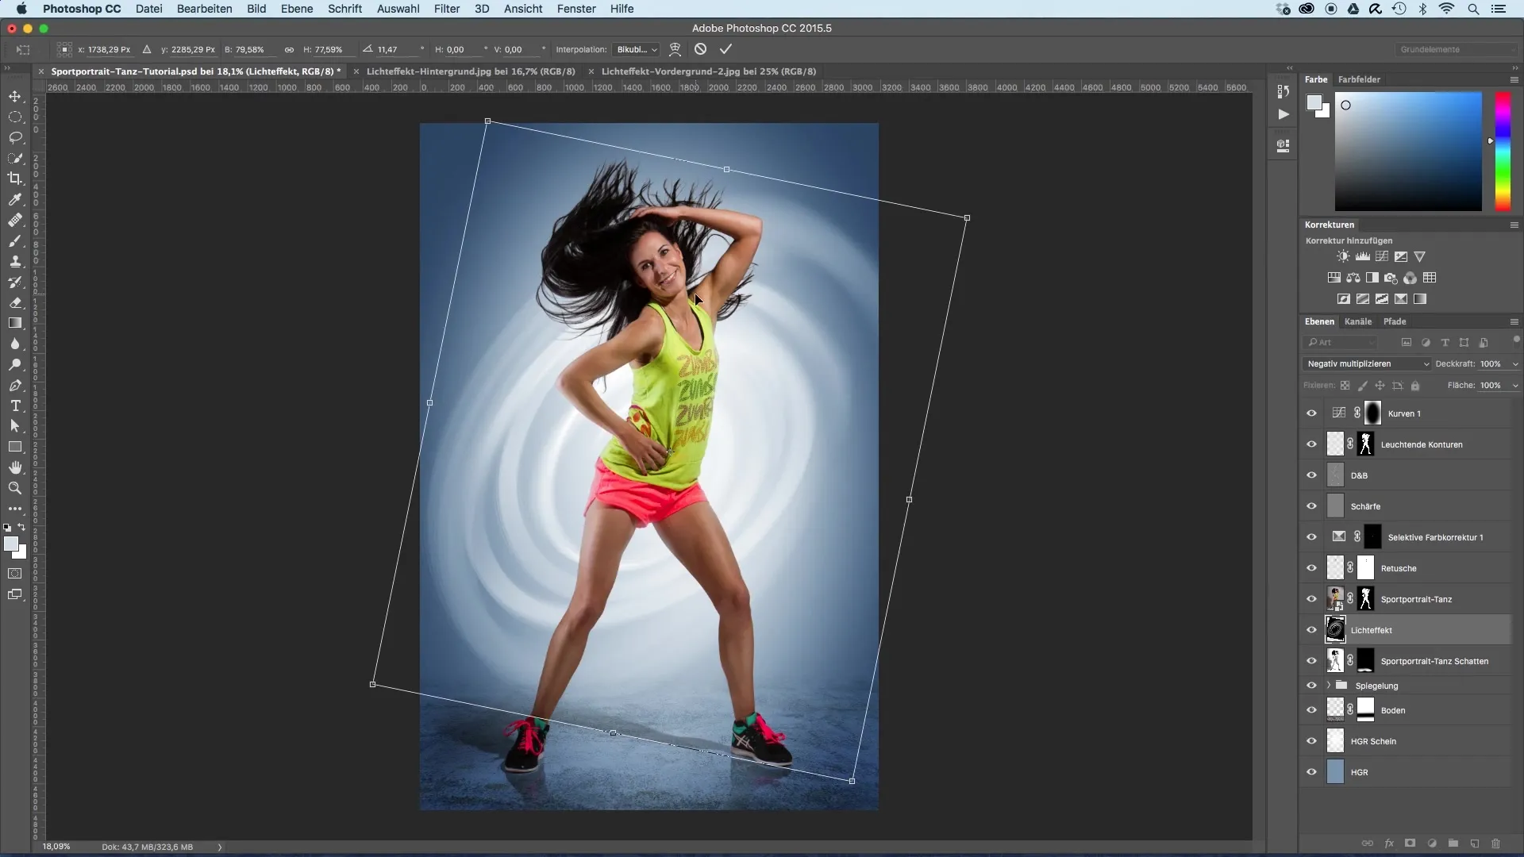Select the Lasso tool
This screenshot has width=1524, height=857.
tap(15, 137)
